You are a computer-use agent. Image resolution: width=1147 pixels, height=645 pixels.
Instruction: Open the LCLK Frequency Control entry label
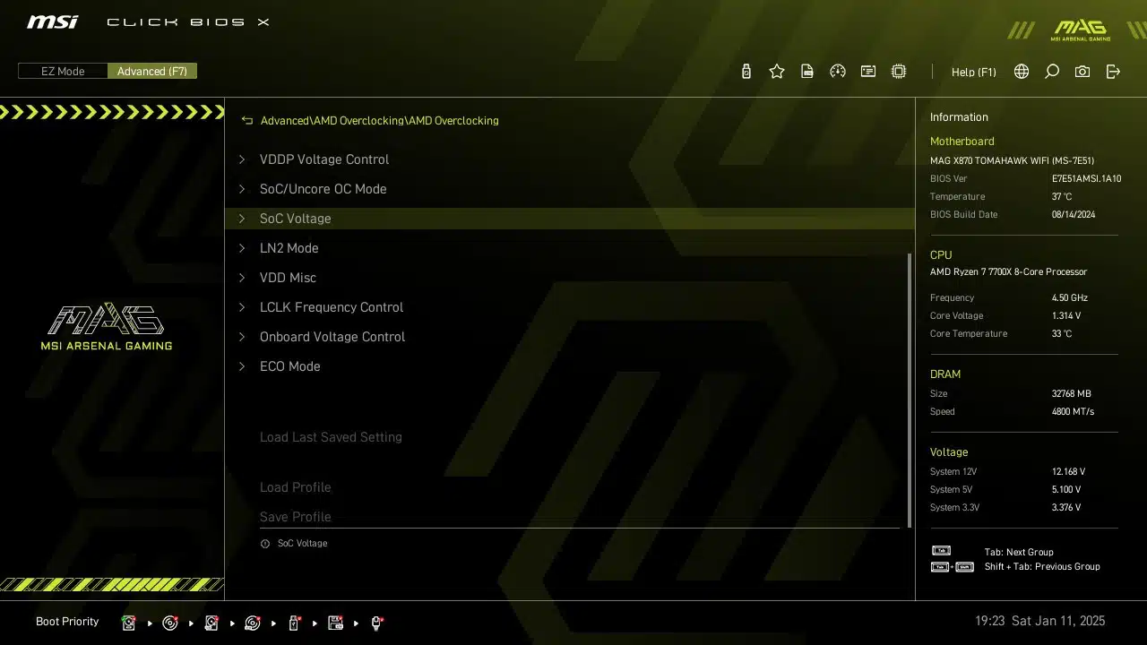332,307
